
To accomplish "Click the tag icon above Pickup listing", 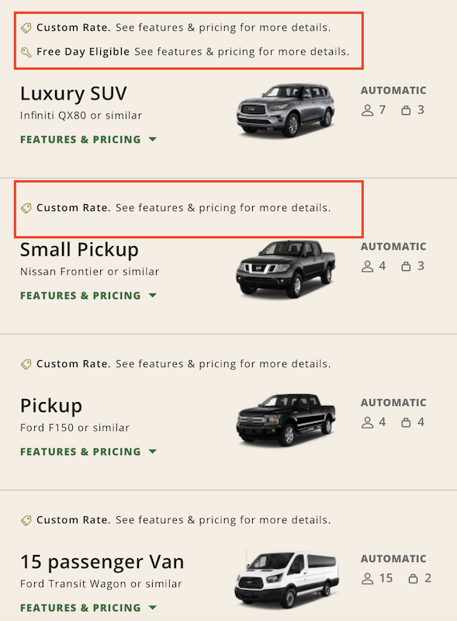I will pyautogui.click(x=25, y=363).
